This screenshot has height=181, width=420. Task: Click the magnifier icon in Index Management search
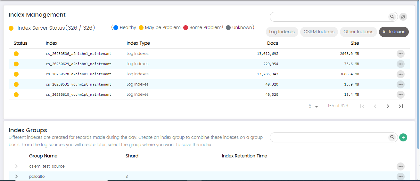(x=392, y=17)
